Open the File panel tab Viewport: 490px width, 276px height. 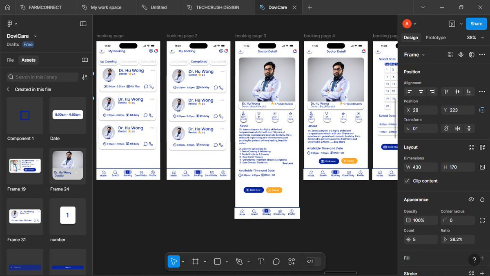(10, 60)
